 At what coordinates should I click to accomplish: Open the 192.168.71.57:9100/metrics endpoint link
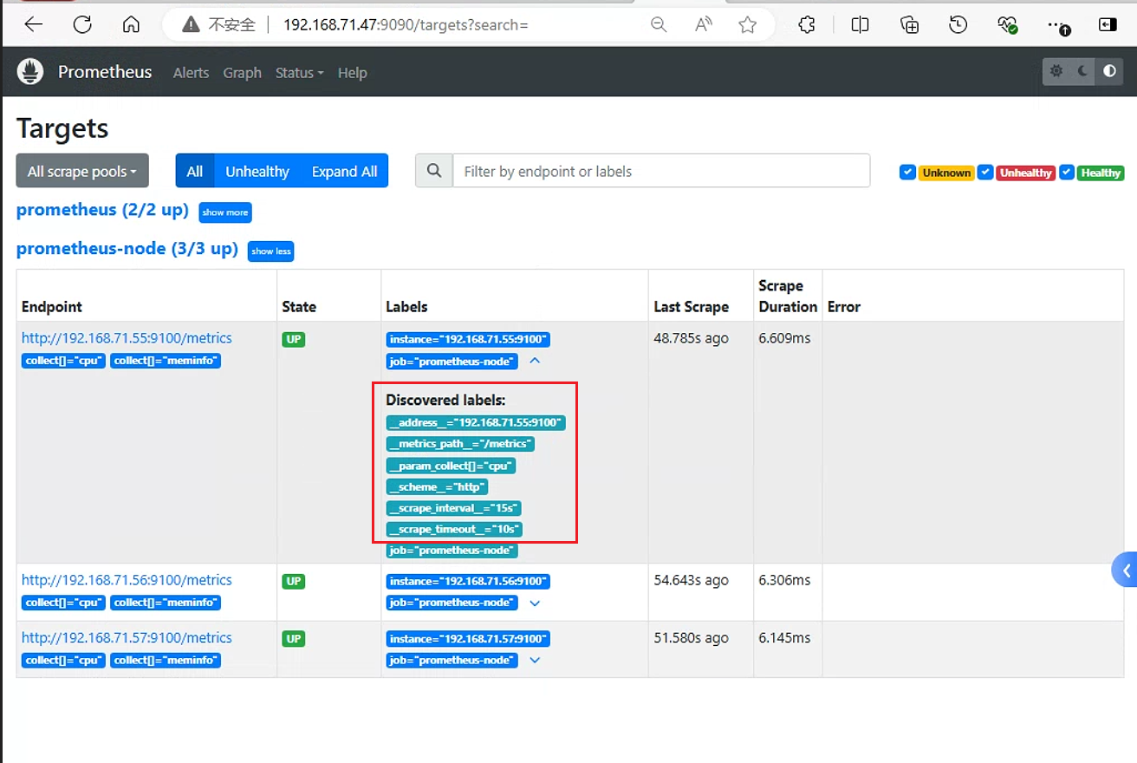(x=127, y=637)
